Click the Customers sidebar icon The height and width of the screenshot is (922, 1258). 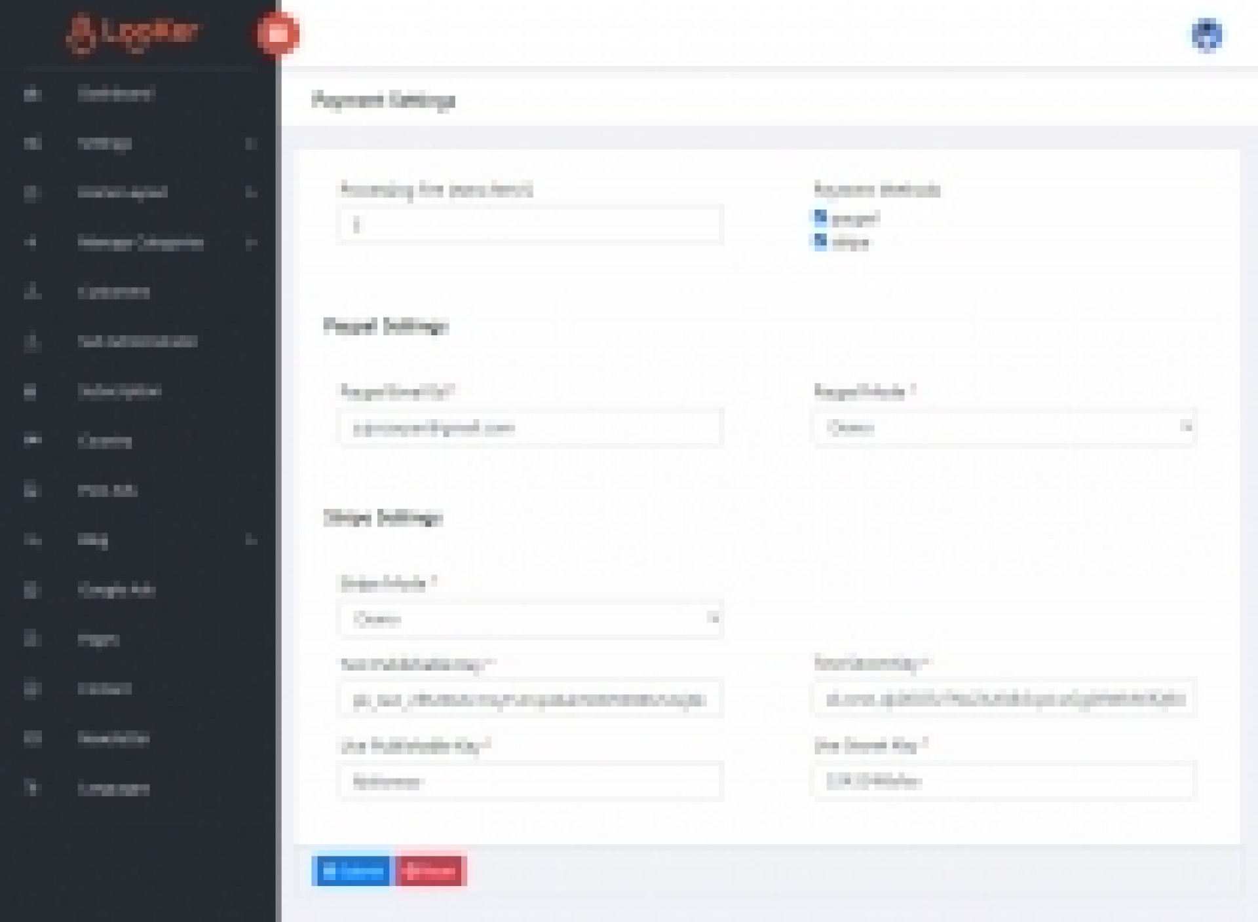coord(32,292)
